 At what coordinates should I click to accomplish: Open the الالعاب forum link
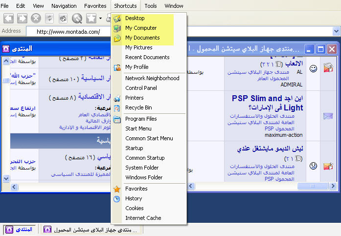click(x=294, y=64)
